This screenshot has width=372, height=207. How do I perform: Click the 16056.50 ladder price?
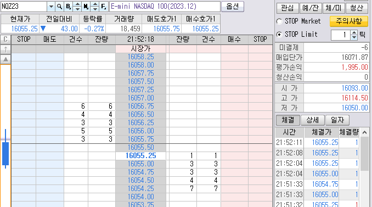tap(140, 114)
